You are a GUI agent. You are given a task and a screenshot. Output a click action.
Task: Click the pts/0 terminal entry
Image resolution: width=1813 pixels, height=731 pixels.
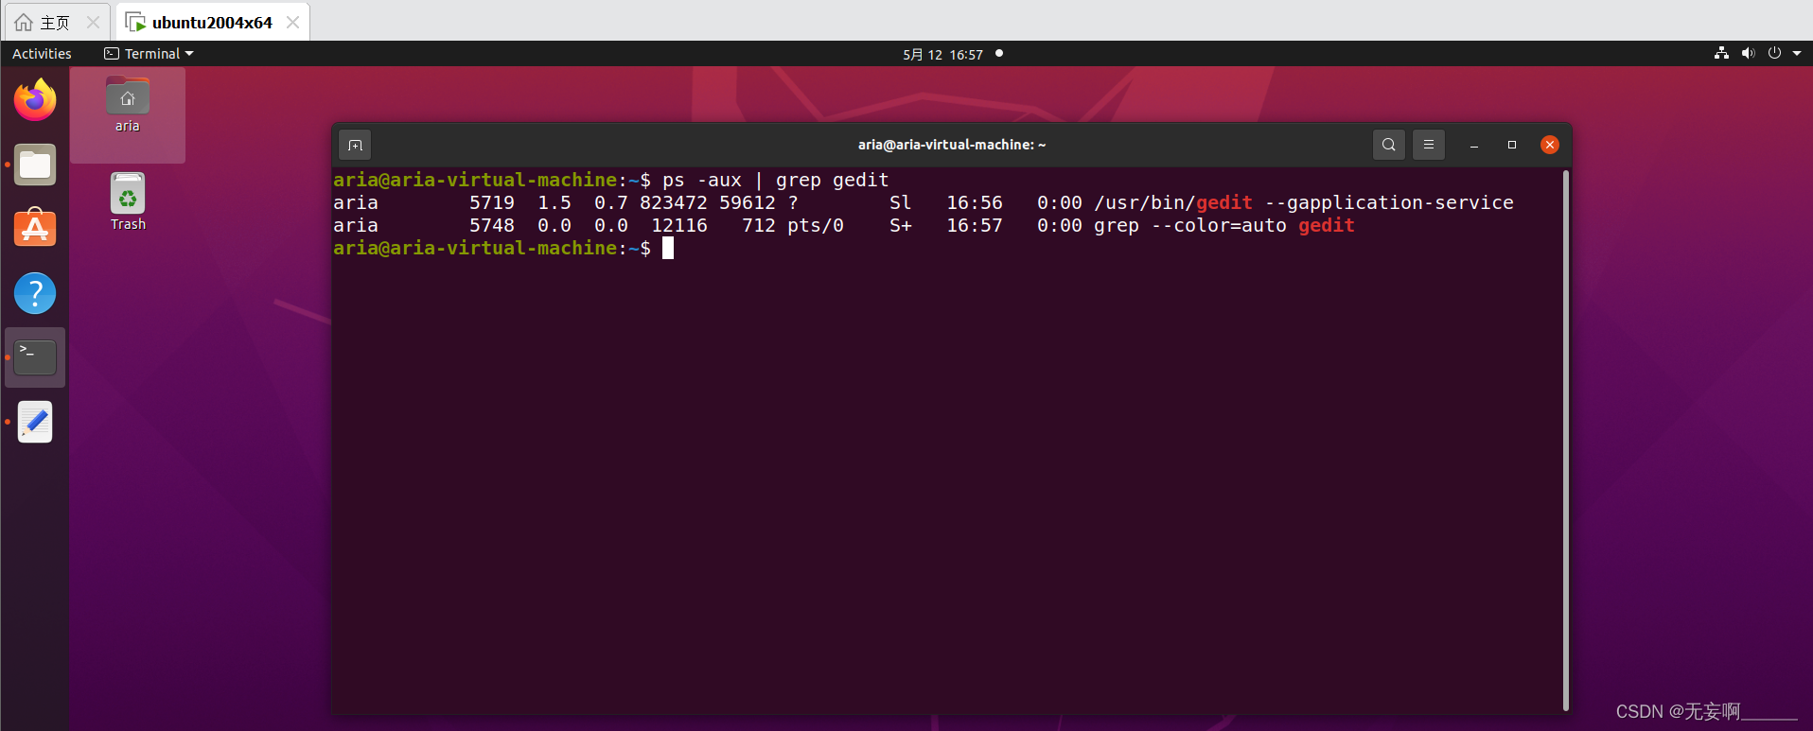[x=816, y=225]
